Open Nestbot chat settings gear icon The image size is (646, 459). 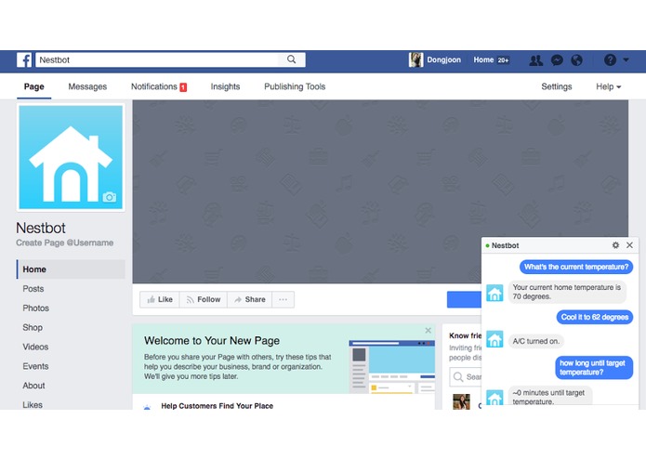(x=615, y=245)
